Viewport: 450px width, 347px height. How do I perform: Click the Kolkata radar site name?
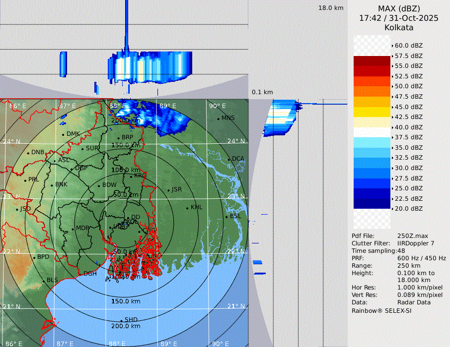[398, 27]
